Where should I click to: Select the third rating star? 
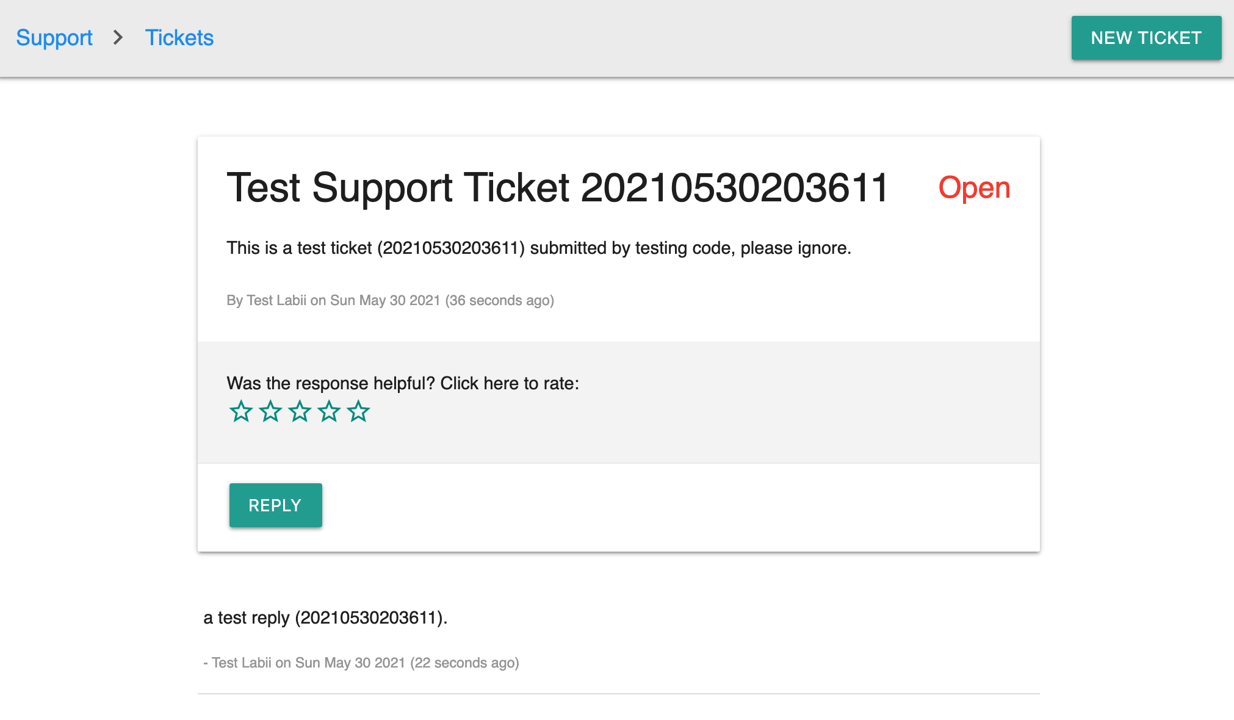pyautogui.click(x=300, y=412)
